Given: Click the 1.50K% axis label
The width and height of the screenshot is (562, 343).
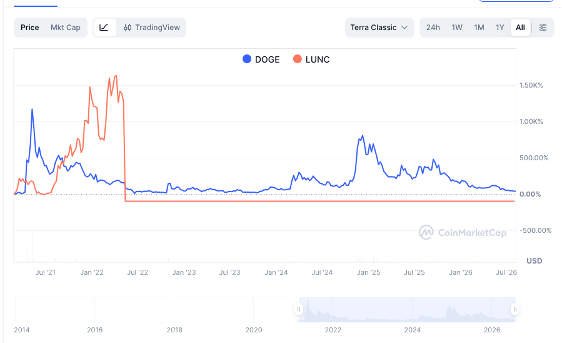Looking at the screenshot, I should click(x=531, y=85).
